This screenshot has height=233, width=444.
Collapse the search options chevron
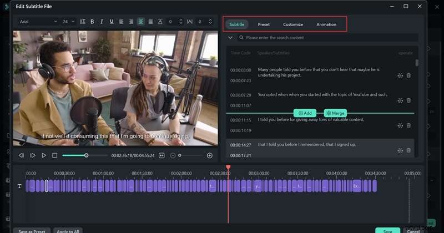[x=230, y=38]
